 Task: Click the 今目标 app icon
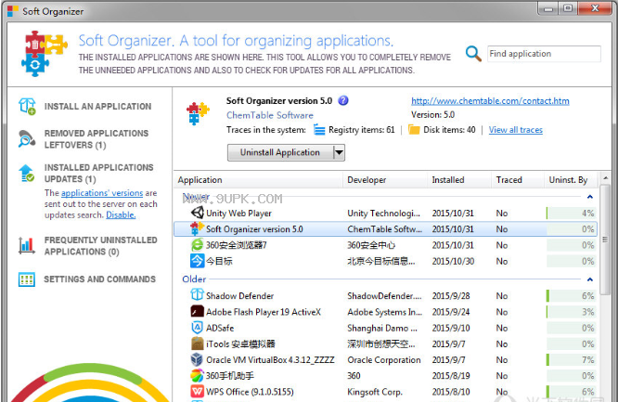pos(197,261)
